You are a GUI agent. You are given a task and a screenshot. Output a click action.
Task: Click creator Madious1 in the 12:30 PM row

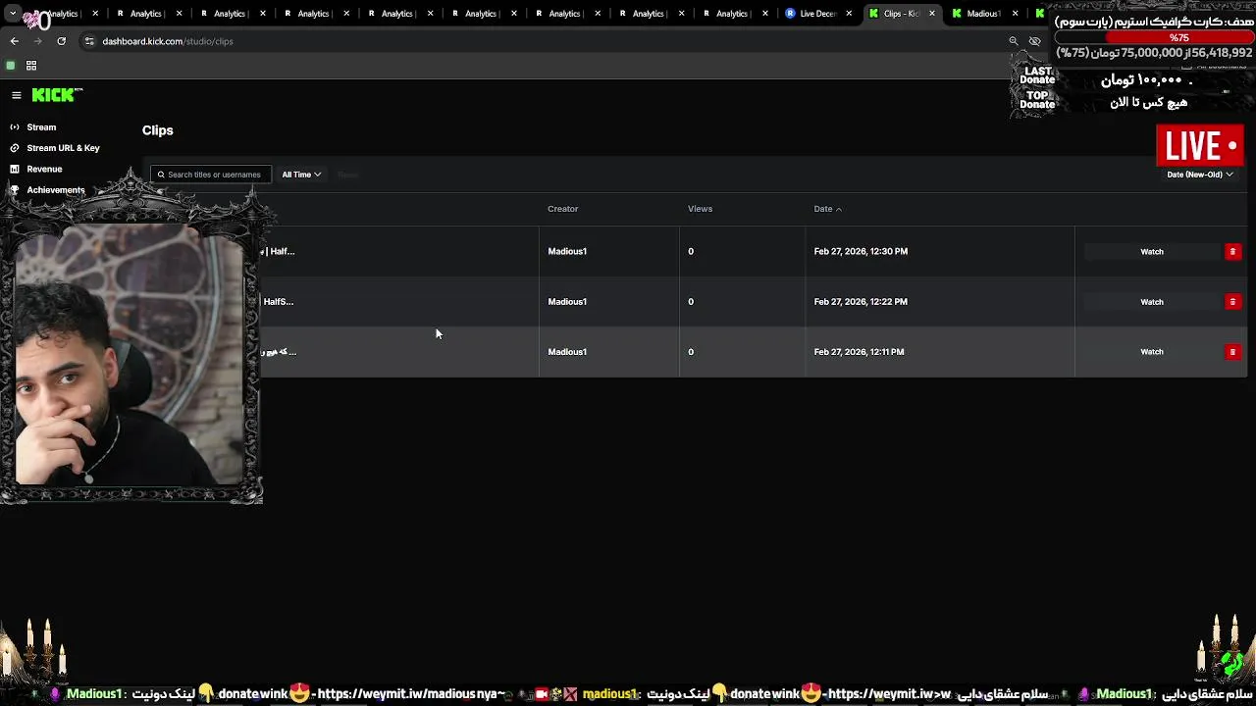tap(567, 252)
